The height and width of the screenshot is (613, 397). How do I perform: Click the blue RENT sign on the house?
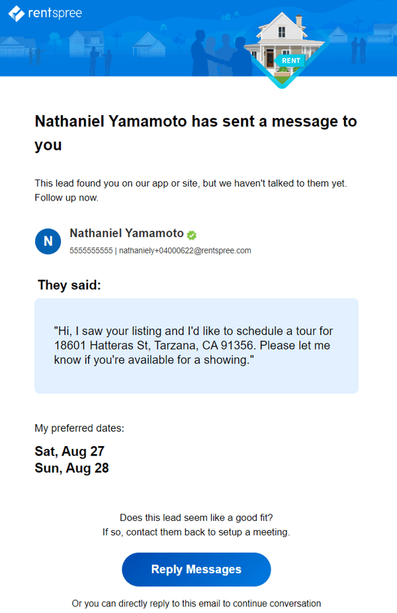coord(291,60)
